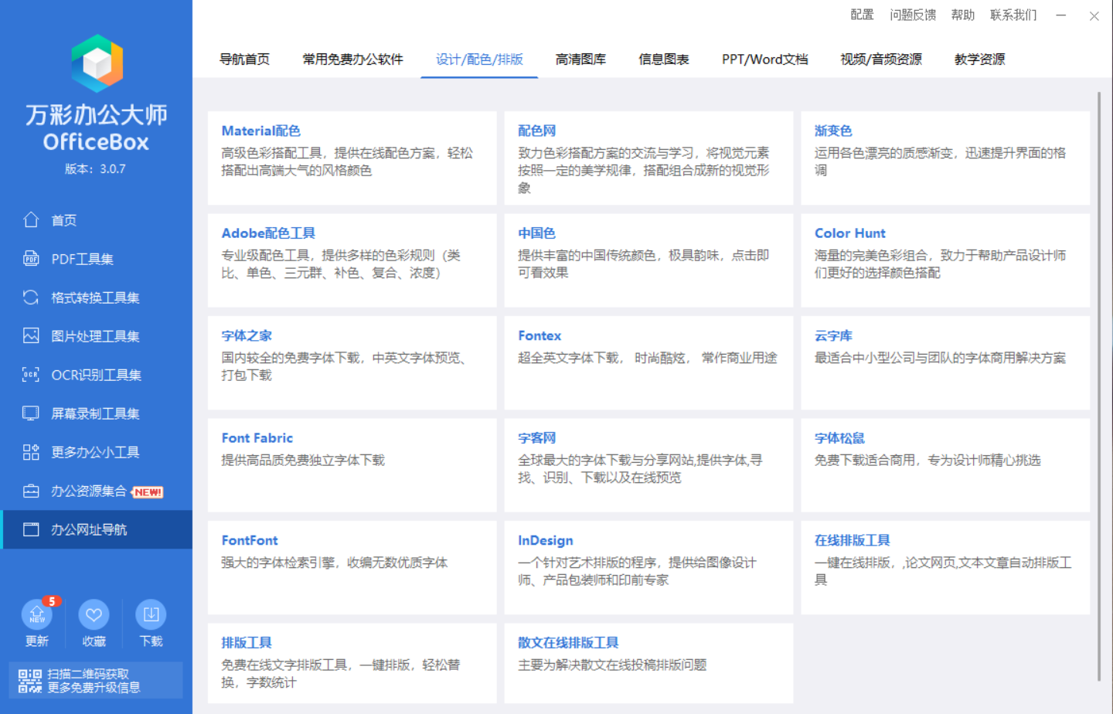
Task: Click the 更多办公小工具 grid icon
Action: click(31, 452)
